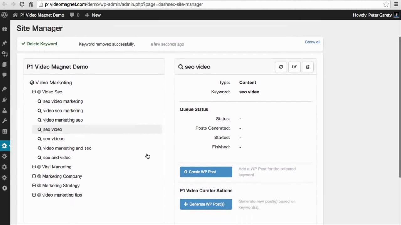Click the browser back arrow
Viewport: 401px width, 225px height.
(x=4, y=4)
